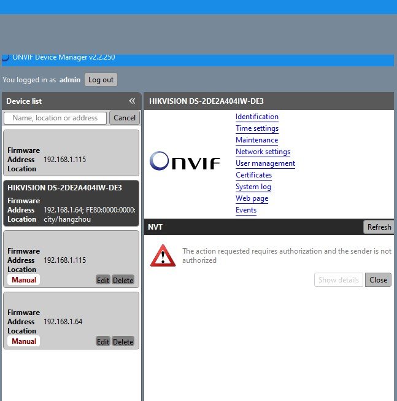
Task: Open the System log
Action: [x=253, y=187]
